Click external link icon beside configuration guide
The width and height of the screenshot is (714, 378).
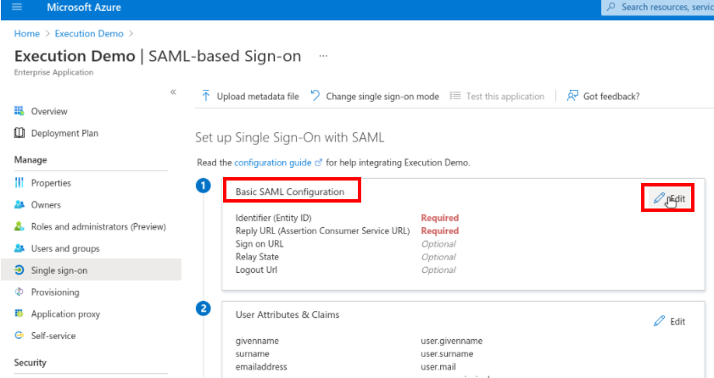click(x=319, y=163)
